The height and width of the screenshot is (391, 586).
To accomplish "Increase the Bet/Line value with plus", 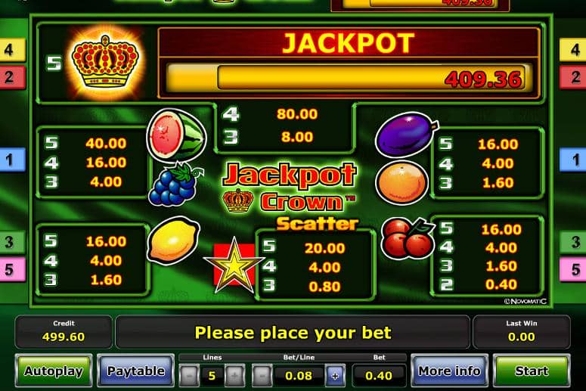I will (335, 376).
